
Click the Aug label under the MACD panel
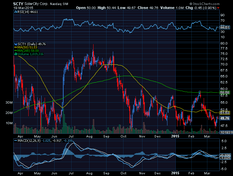click(x=89, y=173)
